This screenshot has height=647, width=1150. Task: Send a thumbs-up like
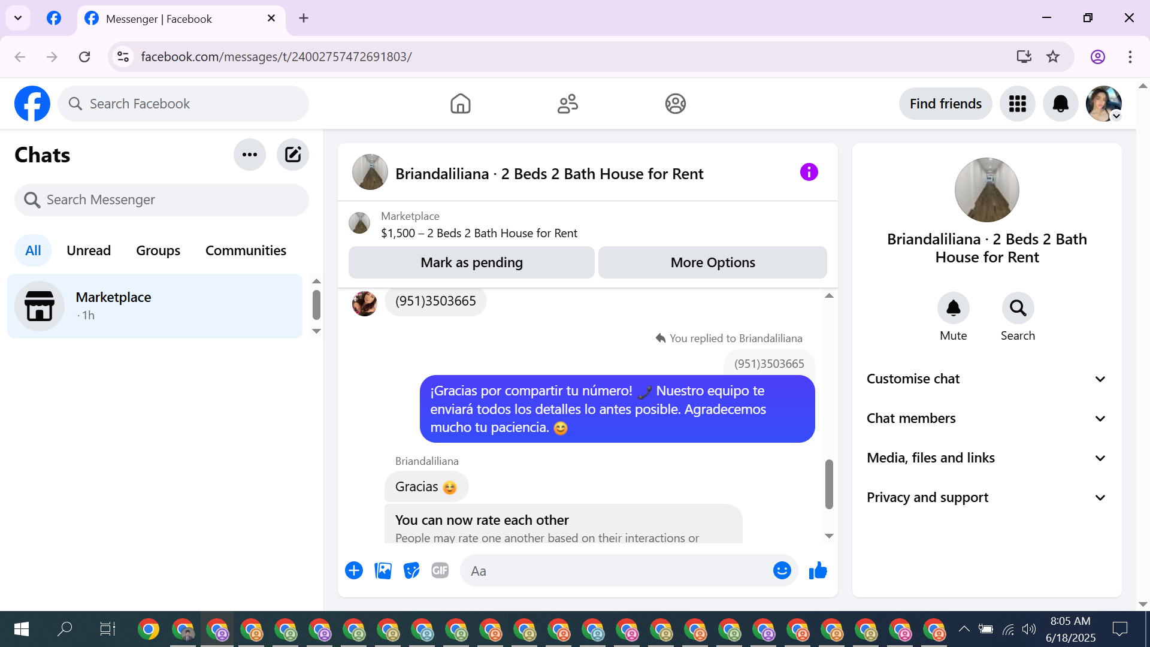[x=818, y=570]
